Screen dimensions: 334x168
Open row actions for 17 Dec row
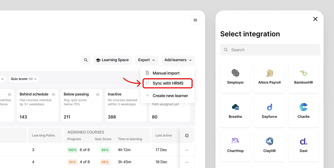click(x=187, y=150)
